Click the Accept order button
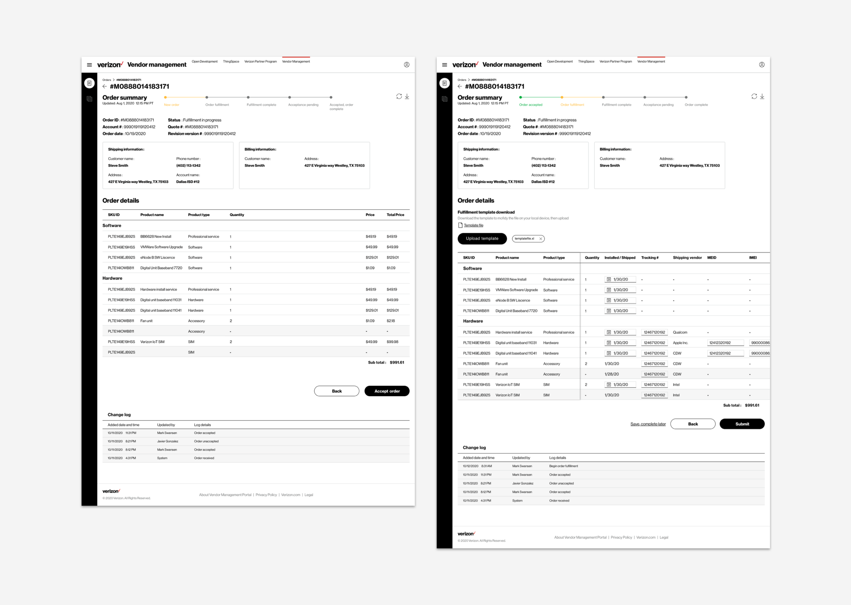This screenshot has width=851, height=605. pyautogui.click(x=387, y=391)
